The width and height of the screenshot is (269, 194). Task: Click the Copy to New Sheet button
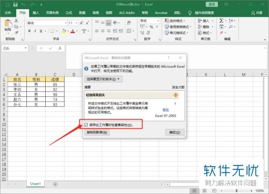(x=97, y=132)
